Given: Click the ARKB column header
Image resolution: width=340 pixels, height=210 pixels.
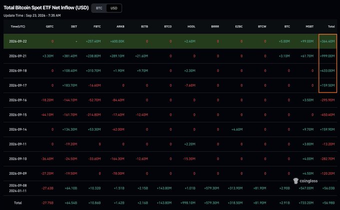Looking at the screenshot, I should [120, 26].
